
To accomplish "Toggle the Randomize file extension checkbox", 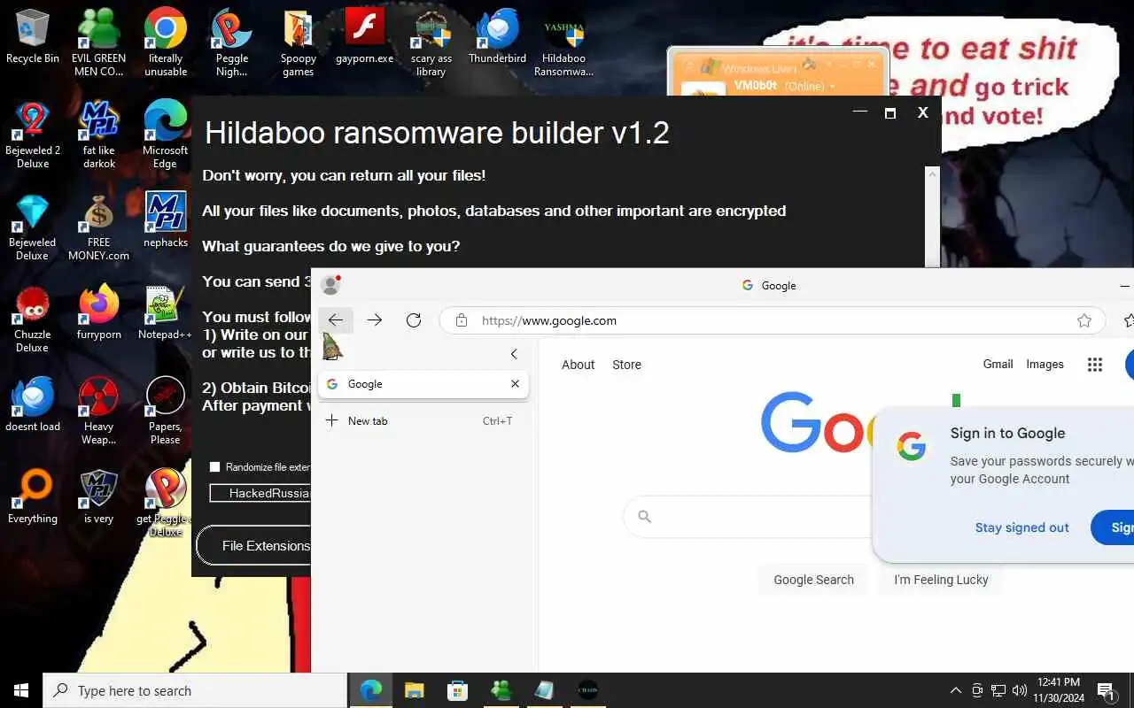I will pyautogui.click(x=214, y=466).
